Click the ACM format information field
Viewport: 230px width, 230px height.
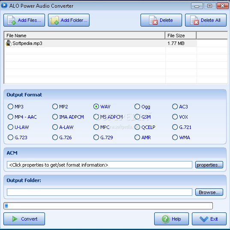click(x=99, y=165)
